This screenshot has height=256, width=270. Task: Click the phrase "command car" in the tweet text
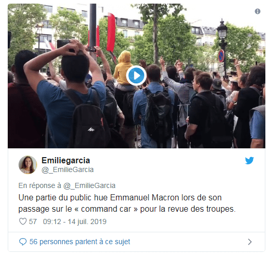coord(106,209)
